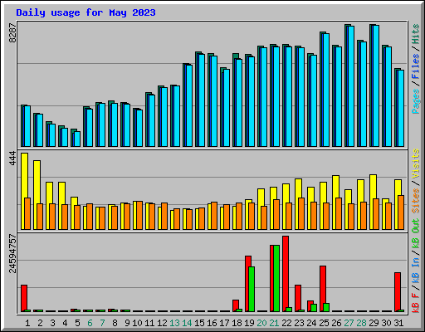Viewport: 425px width, 332px height.
Task: Click day 1 on the x-axis
Action: pos(27,323)
